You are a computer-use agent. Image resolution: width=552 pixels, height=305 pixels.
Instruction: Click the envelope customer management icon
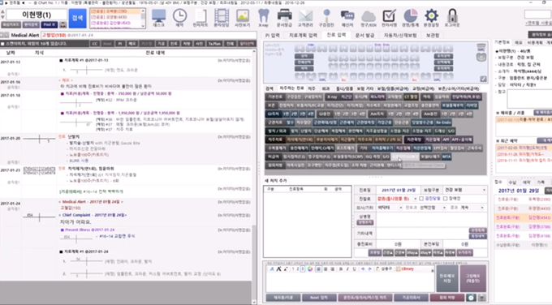pos(305,18)
